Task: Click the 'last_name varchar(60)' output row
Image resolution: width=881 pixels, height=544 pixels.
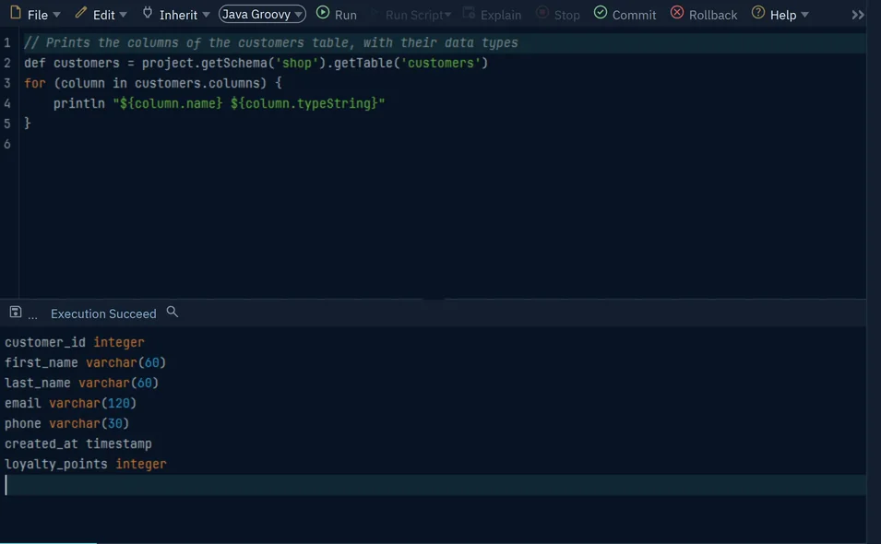Action: (x=81, y=383)
